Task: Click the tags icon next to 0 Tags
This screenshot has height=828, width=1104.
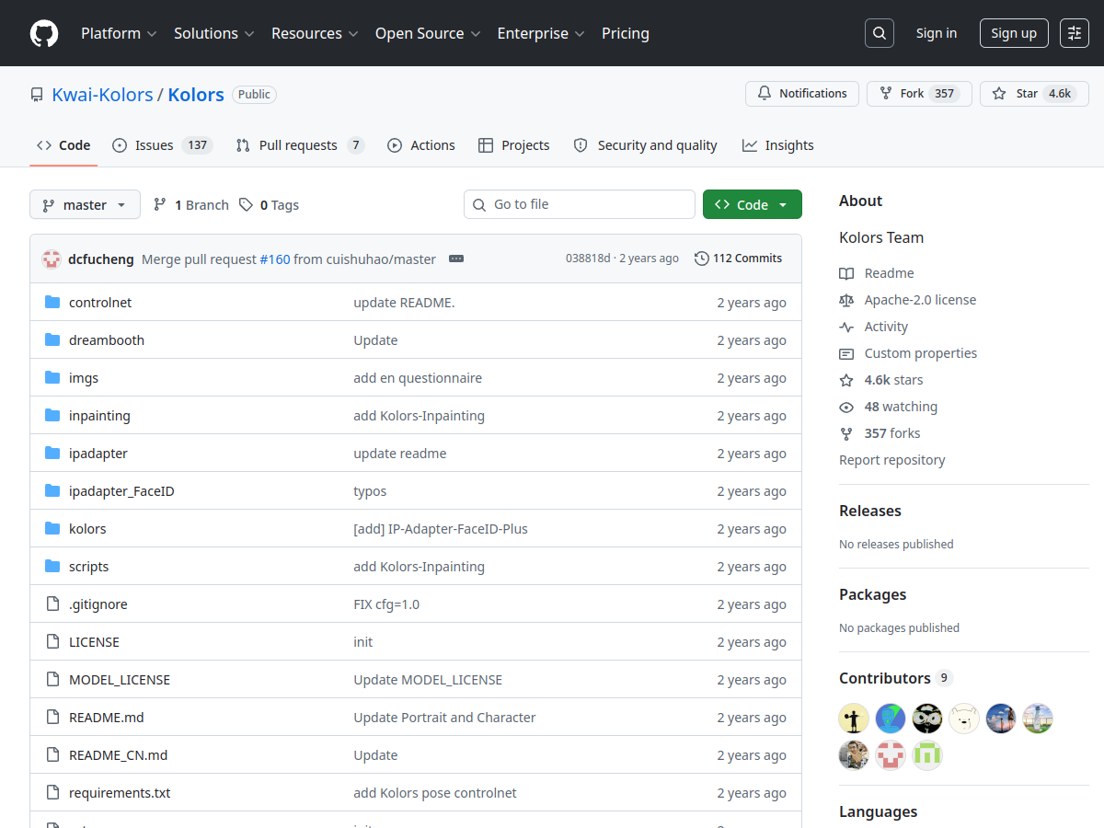Action: (245, 204)
